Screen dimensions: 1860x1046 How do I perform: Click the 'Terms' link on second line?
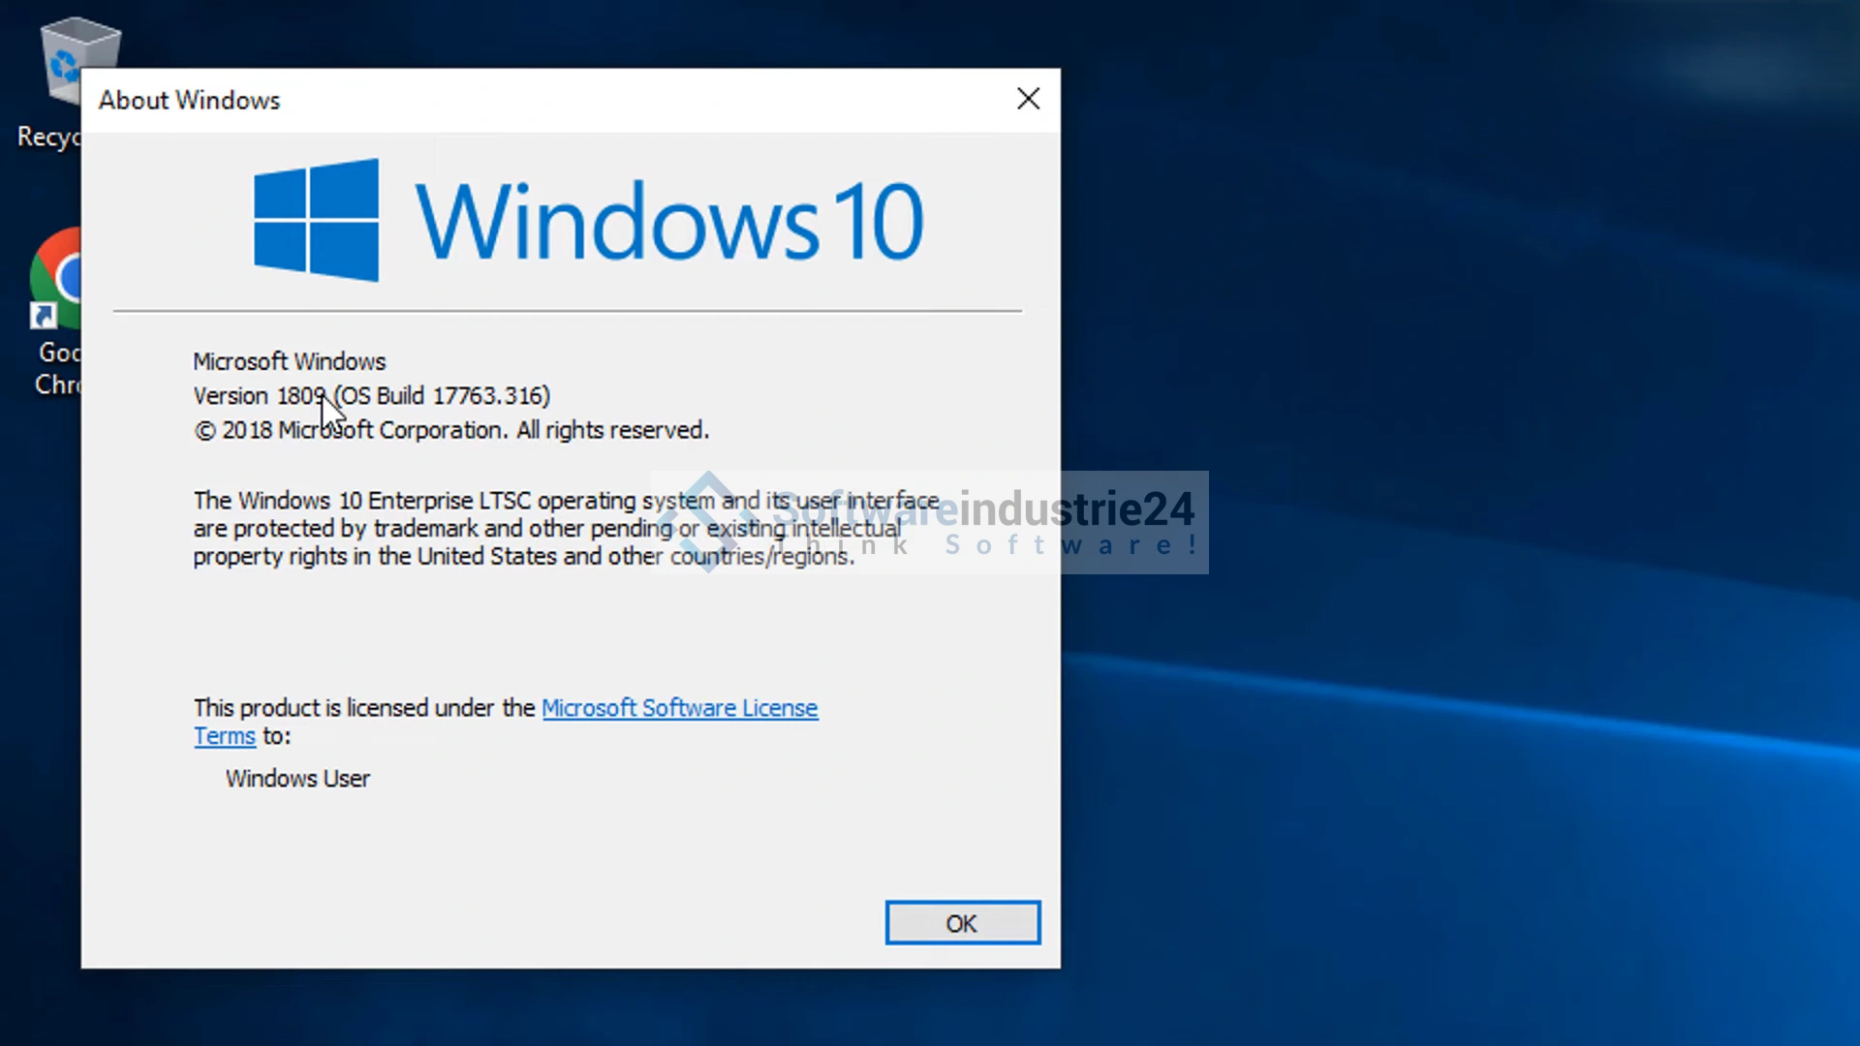[224, 736]
